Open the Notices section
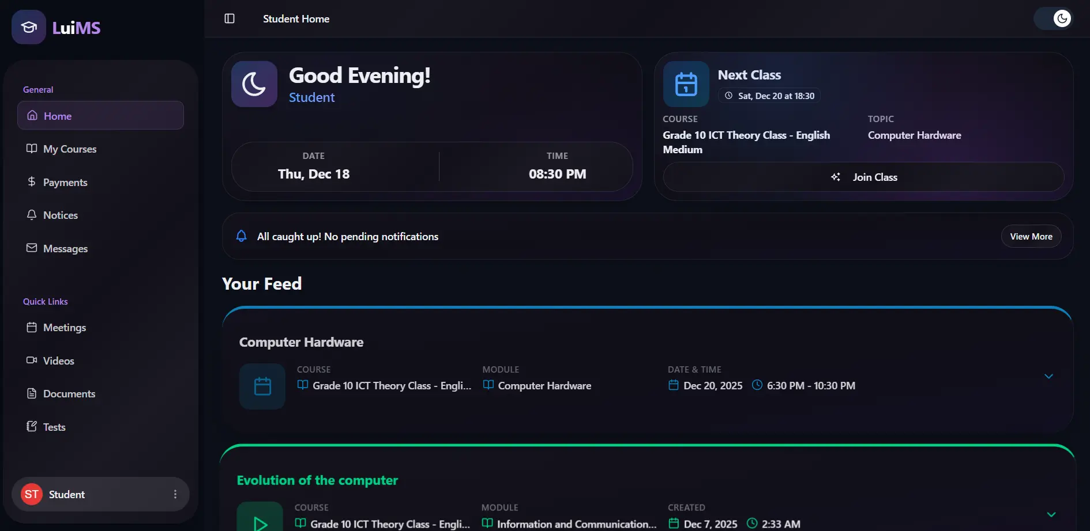Screen dimensions: 1090x531 pos(61,215)
